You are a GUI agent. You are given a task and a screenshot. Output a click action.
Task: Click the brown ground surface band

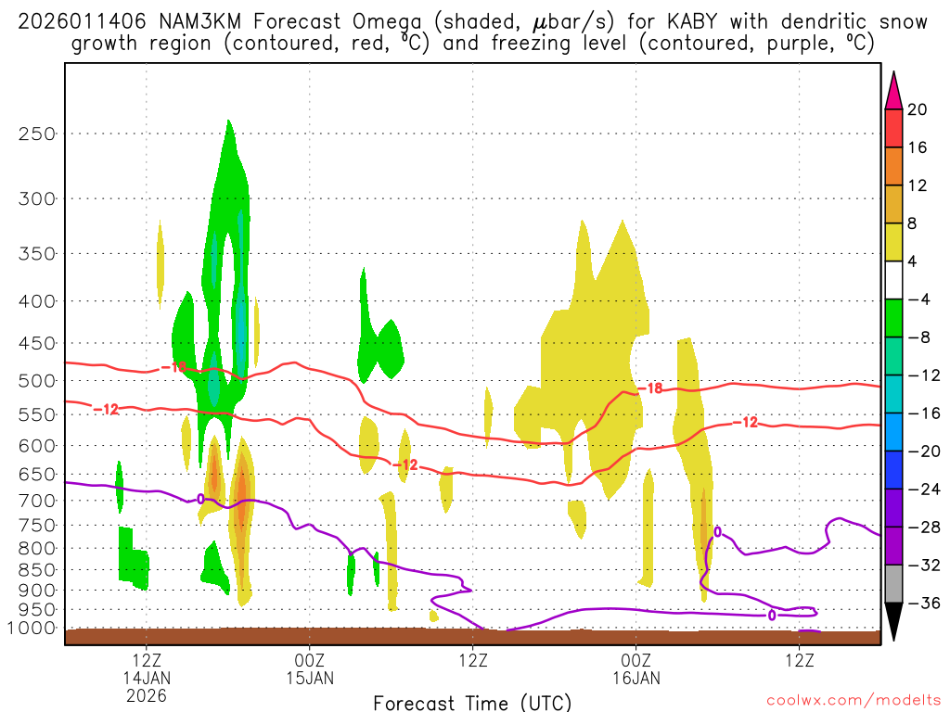click(472, 637)
